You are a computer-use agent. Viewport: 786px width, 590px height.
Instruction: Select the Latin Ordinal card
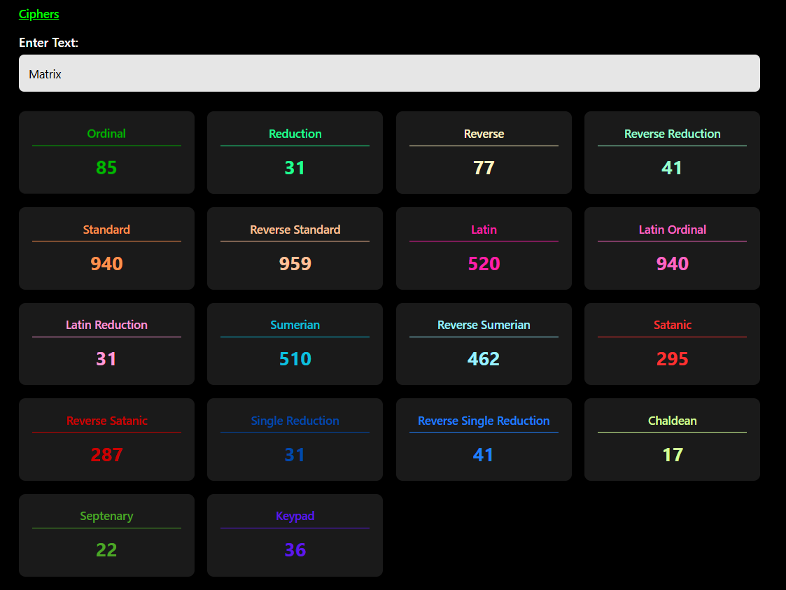click(x=672, y=248)
